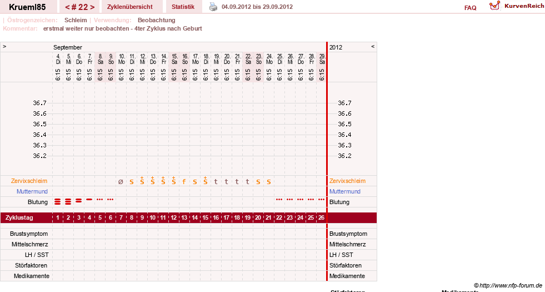Click the medium bleeding symbol on cycle day 3
Screen dimensions: 545x292
point(78,200)
